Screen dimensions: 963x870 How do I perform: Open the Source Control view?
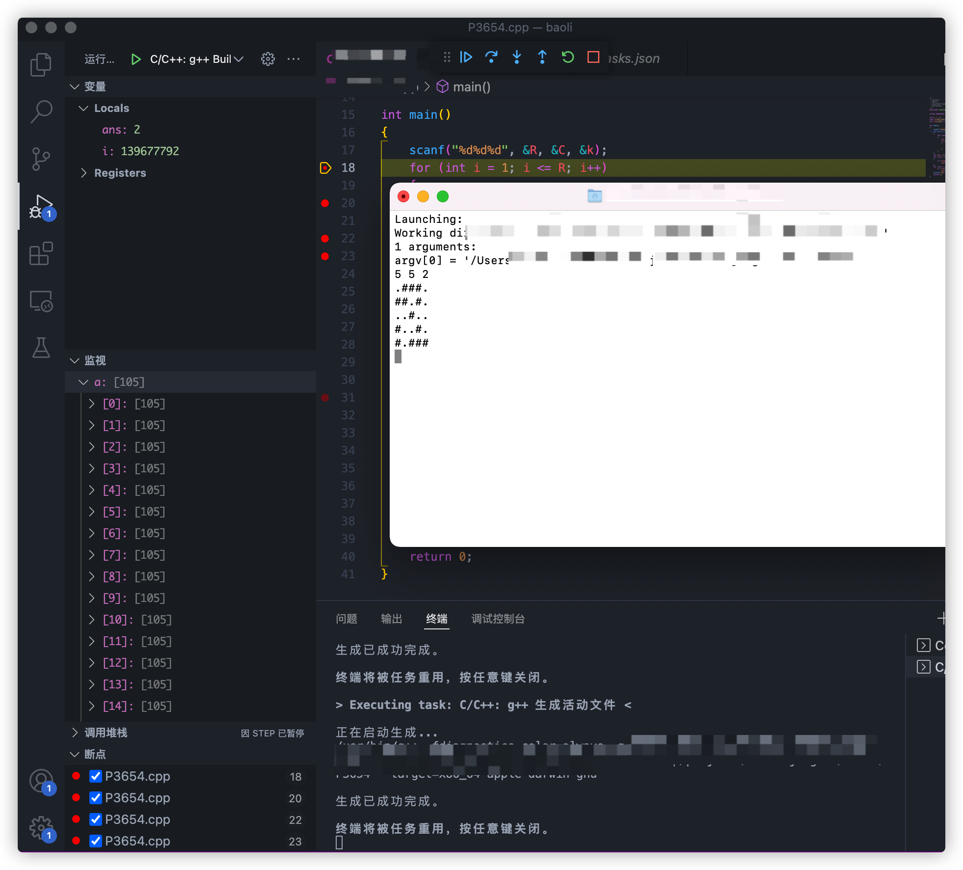41,159
